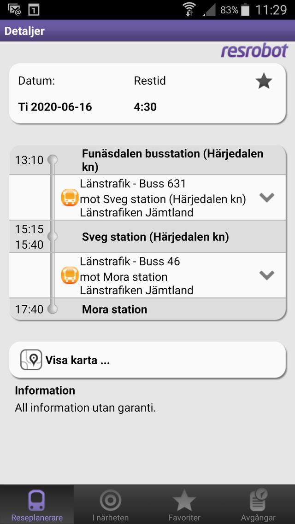Viewport: 295px width, 524px height.
Task: Switch to the Reseplanerare tab
Action: [37, 505]
